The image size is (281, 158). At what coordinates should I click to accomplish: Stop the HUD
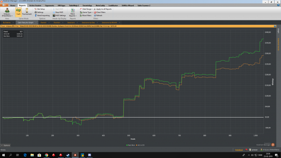pos(58,12)
